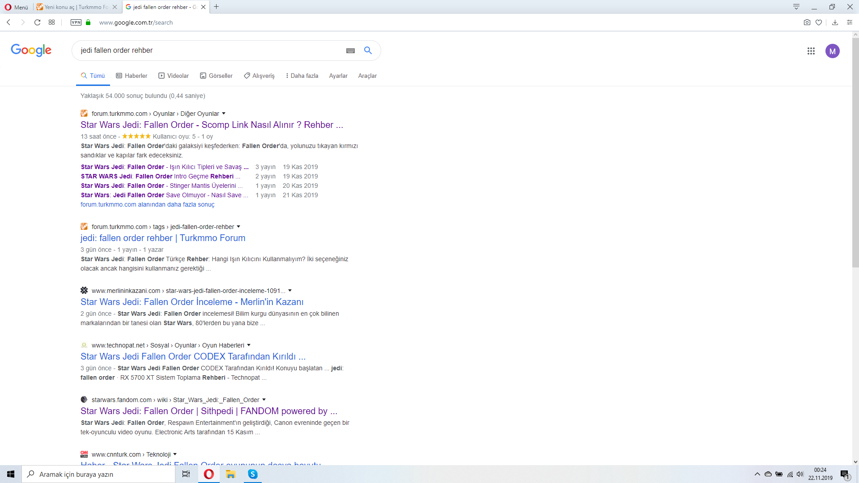Open the Windows Start menu

tap(11, 474)
